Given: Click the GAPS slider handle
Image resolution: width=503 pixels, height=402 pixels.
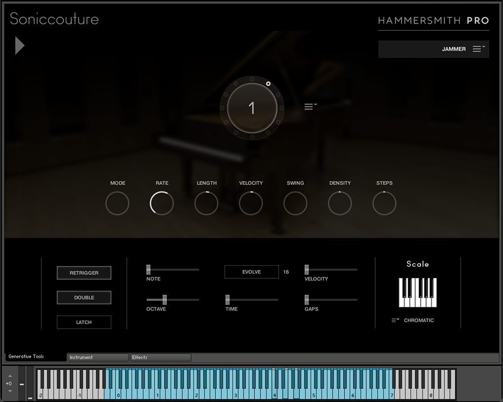Looking at the screenshot, I should click(x=307, y=299).
